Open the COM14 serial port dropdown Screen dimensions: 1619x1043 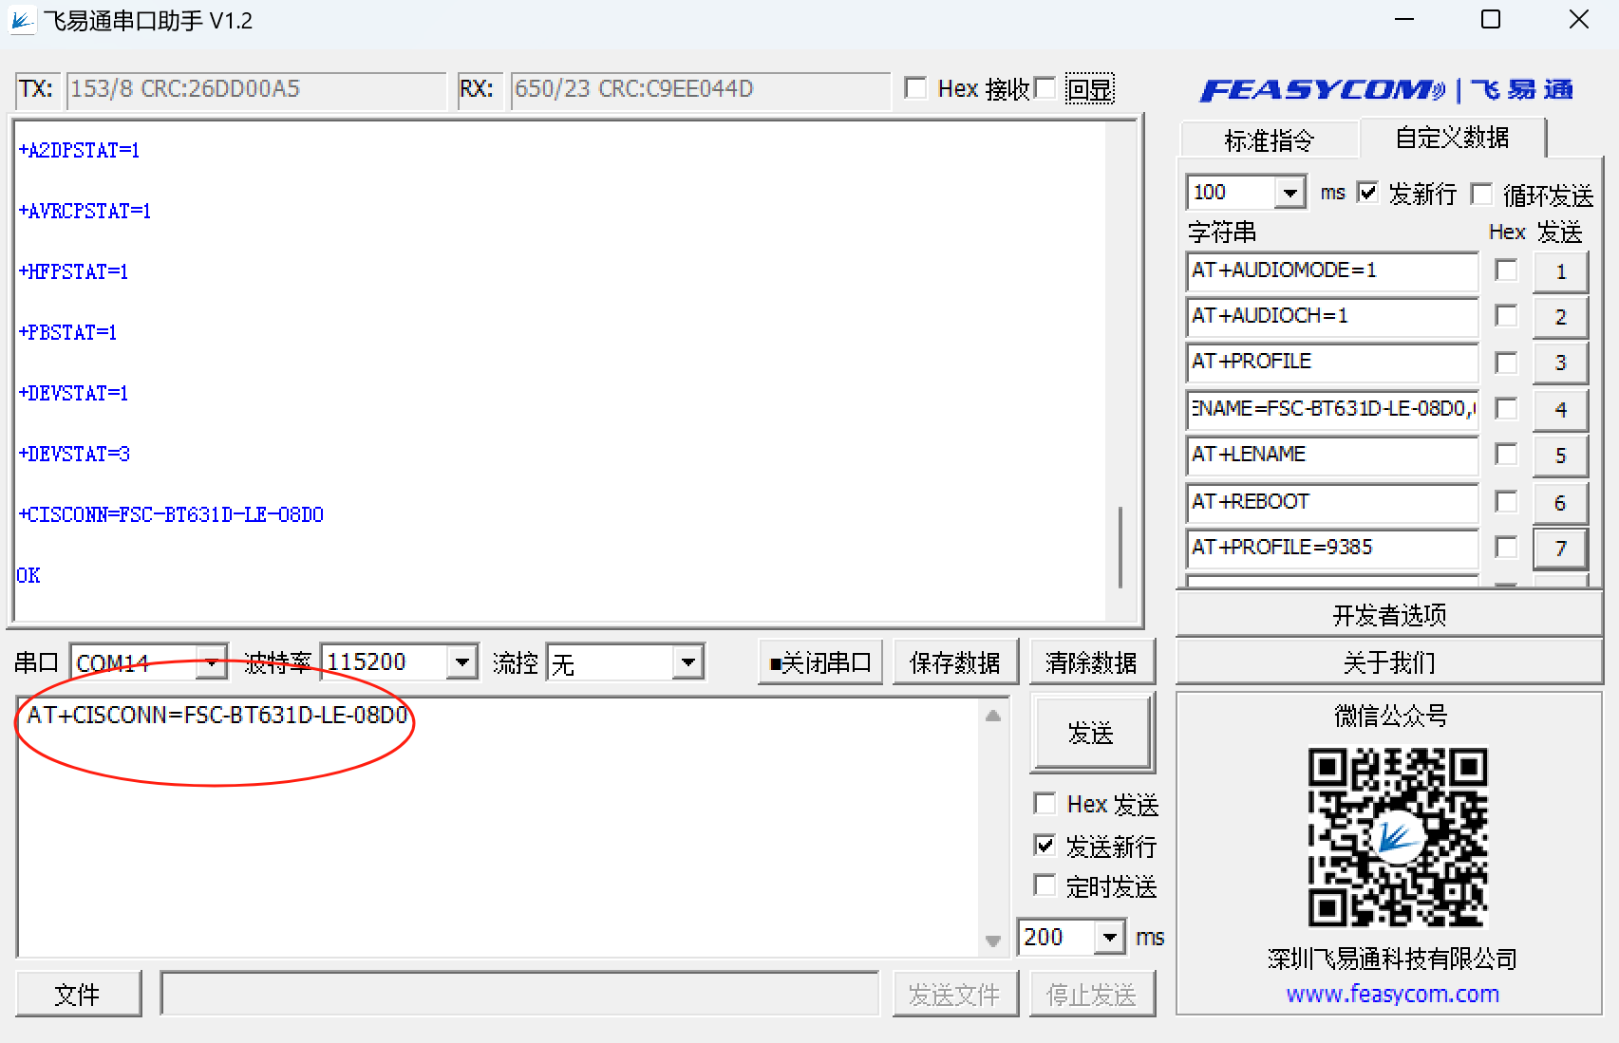pos(211,662)
